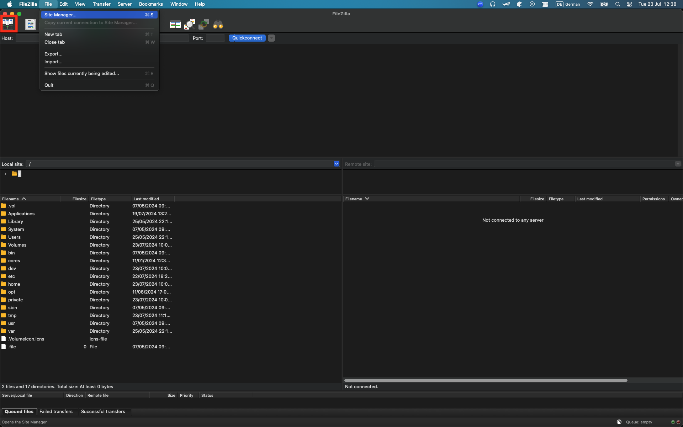Select Site Manager... menu entry

pos(99,15)
